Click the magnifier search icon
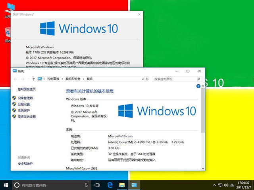 tap(198, 79)
